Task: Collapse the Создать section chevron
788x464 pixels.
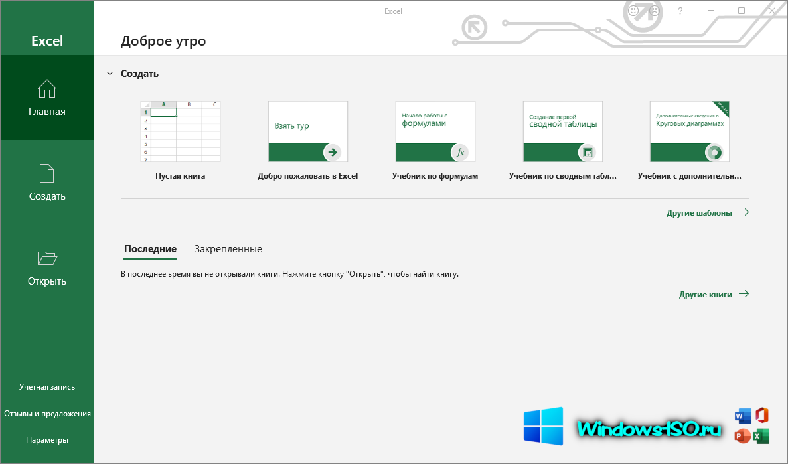Action: 110,74
